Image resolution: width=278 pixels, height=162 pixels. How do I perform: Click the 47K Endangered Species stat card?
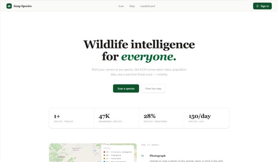point(117,118)
